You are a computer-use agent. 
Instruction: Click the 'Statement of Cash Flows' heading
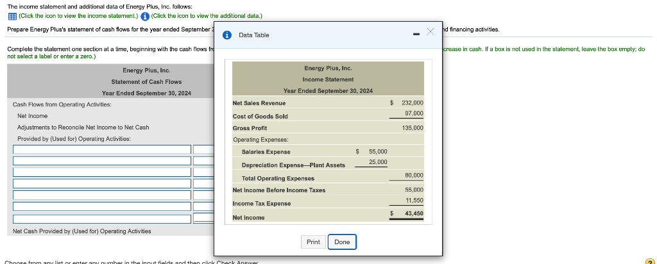tap(146, 81)
